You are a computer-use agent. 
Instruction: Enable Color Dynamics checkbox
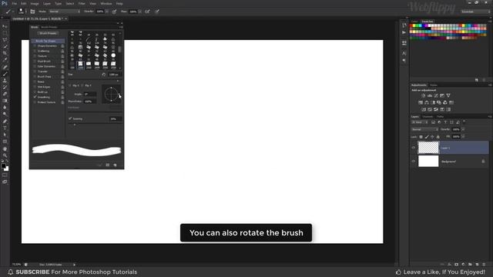35,66
